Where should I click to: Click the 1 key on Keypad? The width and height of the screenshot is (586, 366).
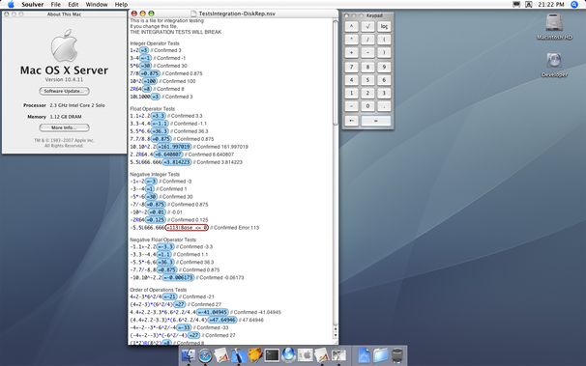click(x=351, y=93)
